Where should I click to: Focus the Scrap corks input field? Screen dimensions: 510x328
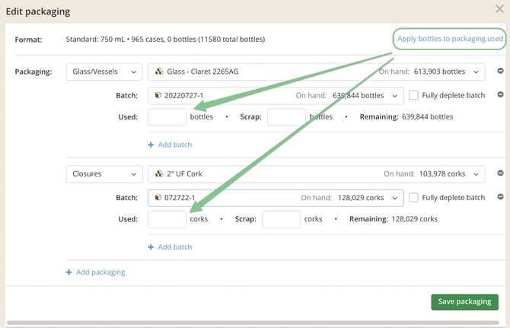point(281,219)
